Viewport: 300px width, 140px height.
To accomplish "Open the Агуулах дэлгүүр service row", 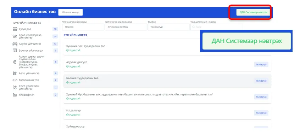I will [167, 64].
